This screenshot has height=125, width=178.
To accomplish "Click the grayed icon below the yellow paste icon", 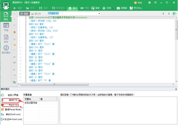I will coord(14,50).
